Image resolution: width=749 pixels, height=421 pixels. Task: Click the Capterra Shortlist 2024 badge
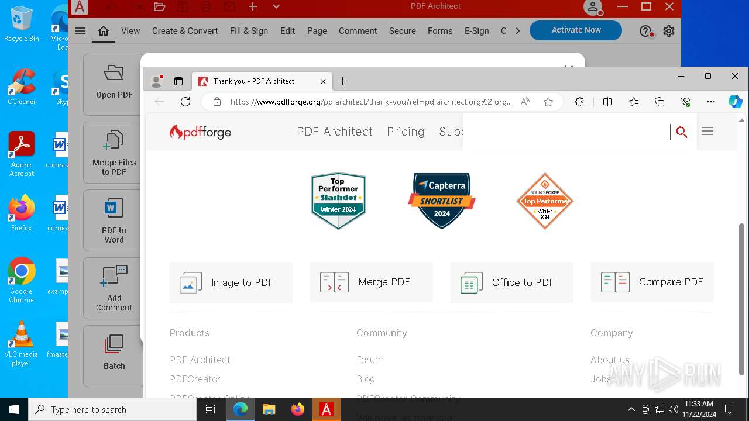[x=442, y=201]
